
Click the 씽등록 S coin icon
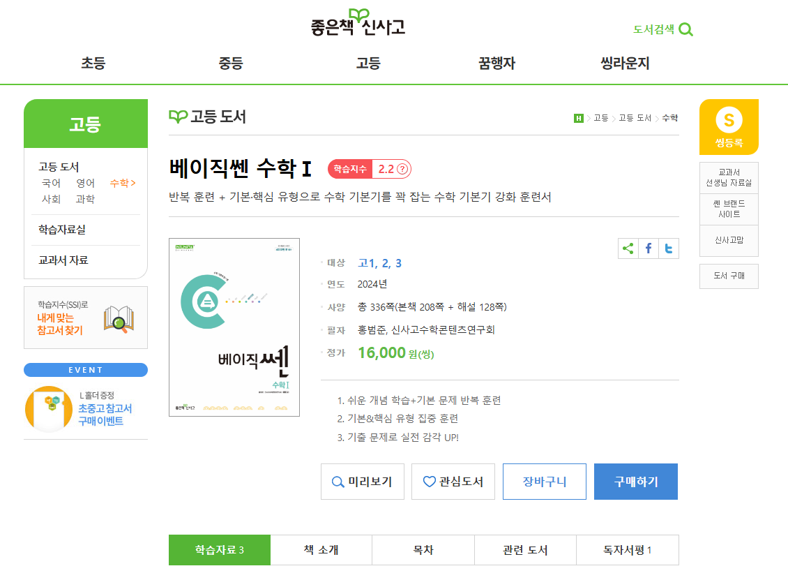click(x=729, y=120)
